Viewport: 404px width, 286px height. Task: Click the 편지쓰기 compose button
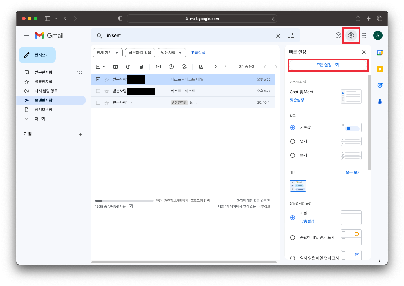37,55
